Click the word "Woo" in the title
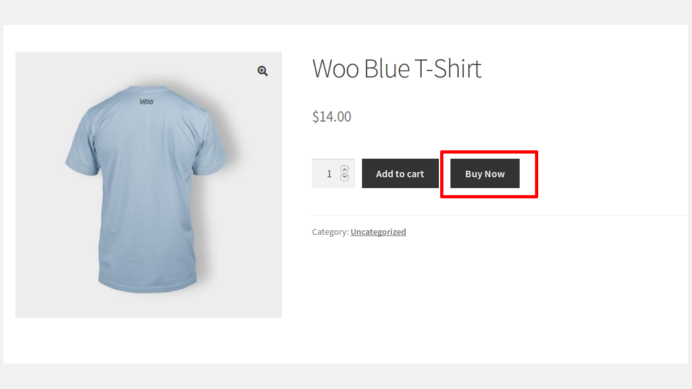Viewport: 692px width, 389px height. click(335, 68)
